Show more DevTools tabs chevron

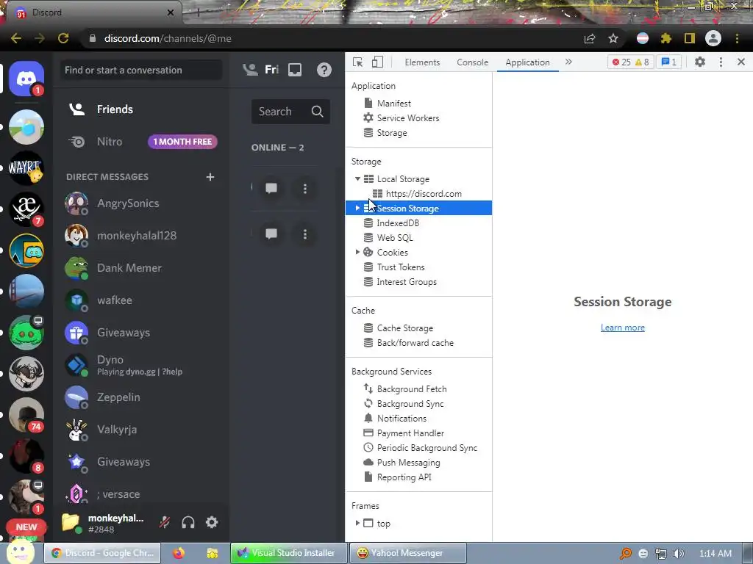tap(568, 62)
